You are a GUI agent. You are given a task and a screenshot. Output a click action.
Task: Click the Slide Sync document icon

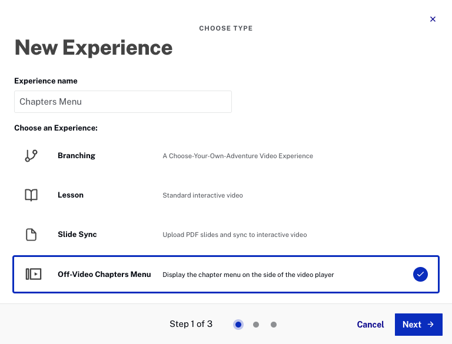[x=31, y=235]
